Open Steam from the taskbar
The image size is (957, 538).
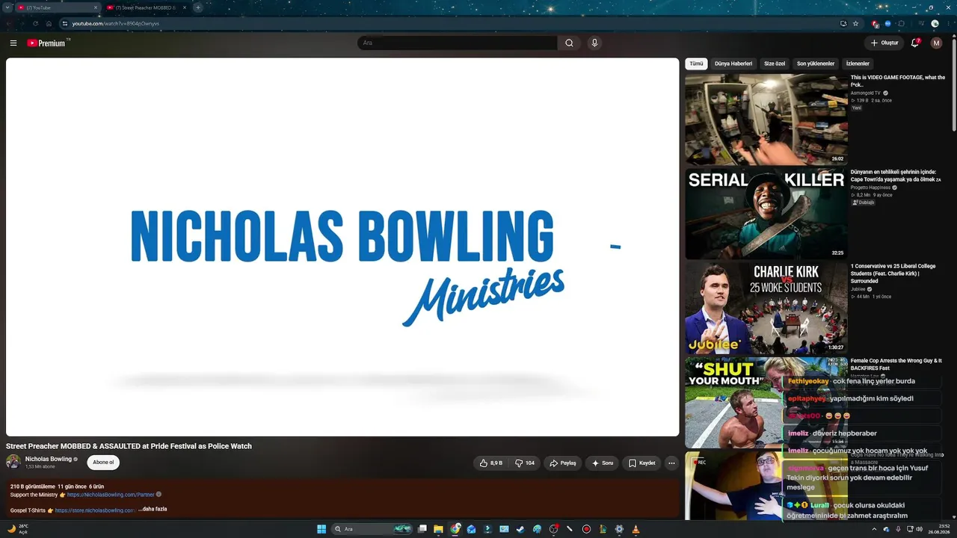pos(521,529)
